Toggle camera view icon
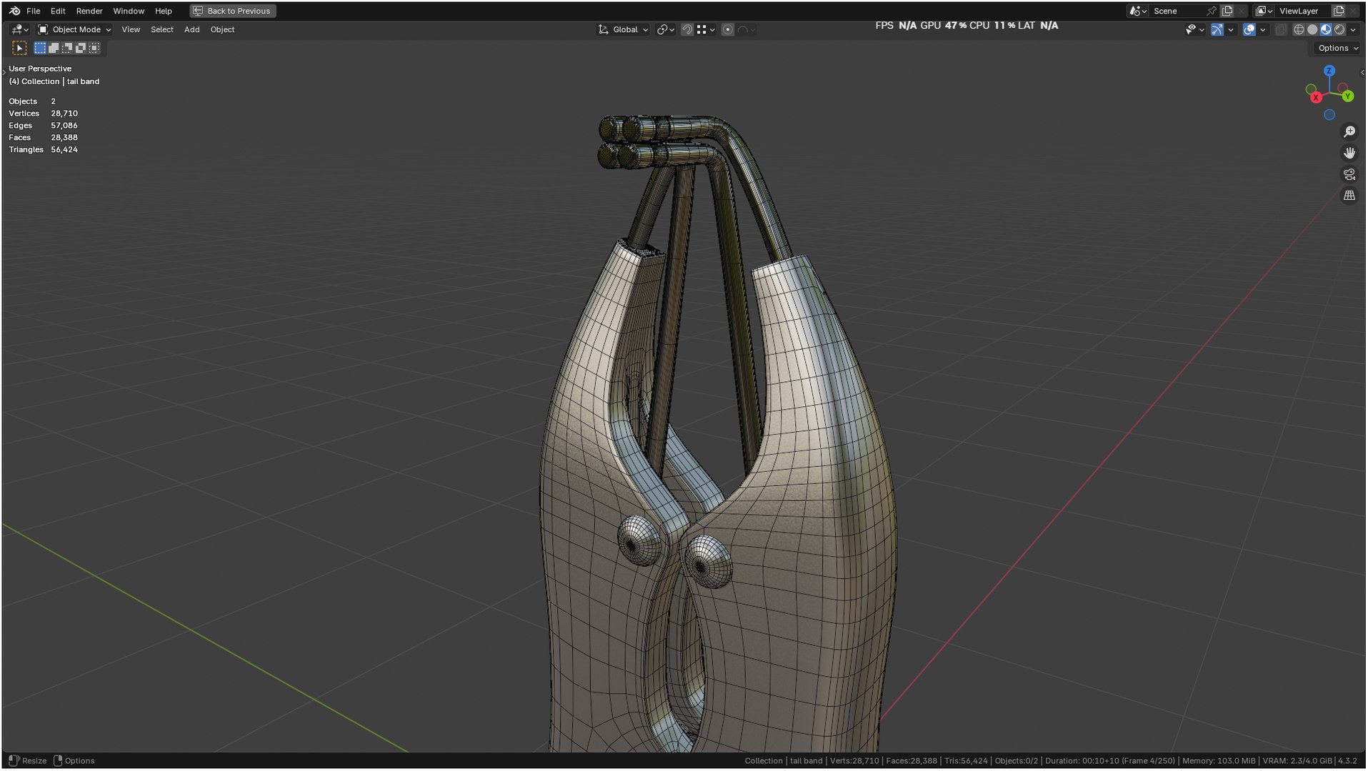1368x771 pixels. (1349, 174)
